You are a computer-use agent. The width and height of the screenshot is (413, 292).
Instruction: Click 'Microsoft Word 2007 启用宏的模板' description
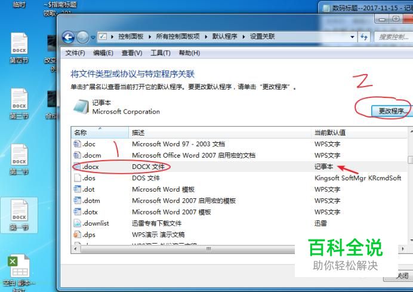click(184, 201)
